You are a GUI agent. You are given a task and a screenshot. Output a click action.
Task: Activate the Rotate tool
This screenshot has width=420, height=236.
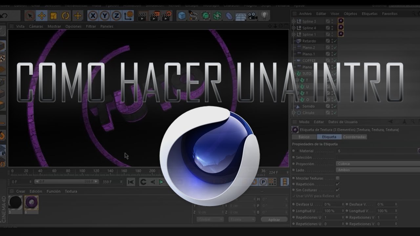pyautogui.click(x=66, y=15)
